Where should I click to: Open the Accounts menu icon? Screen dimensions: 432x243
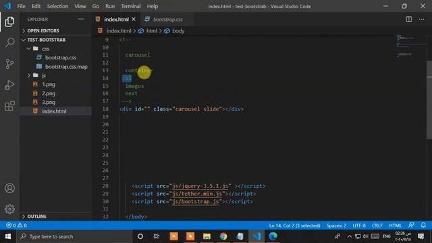pos(9,188)
